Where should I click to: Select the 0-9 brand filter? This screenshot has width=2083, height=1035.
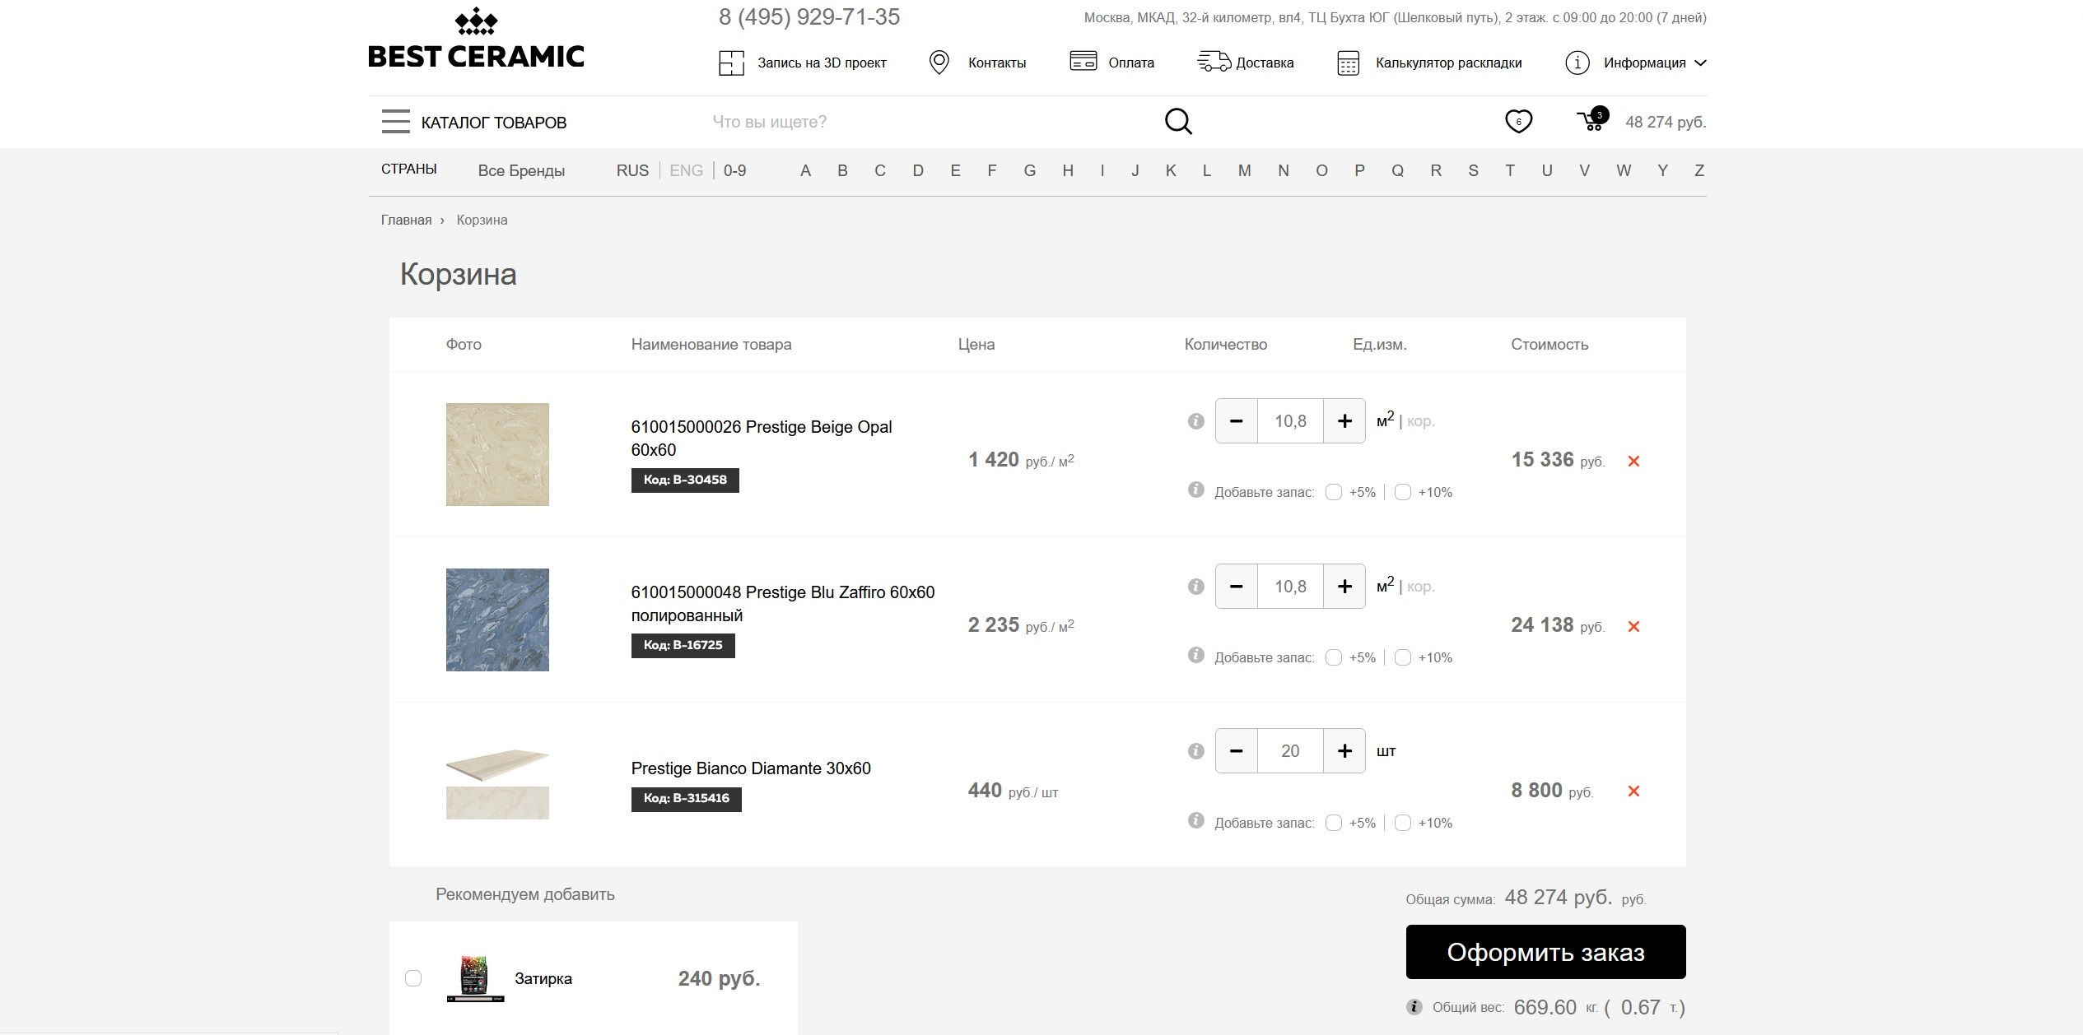pyautogui.click(x=734, y=170)
